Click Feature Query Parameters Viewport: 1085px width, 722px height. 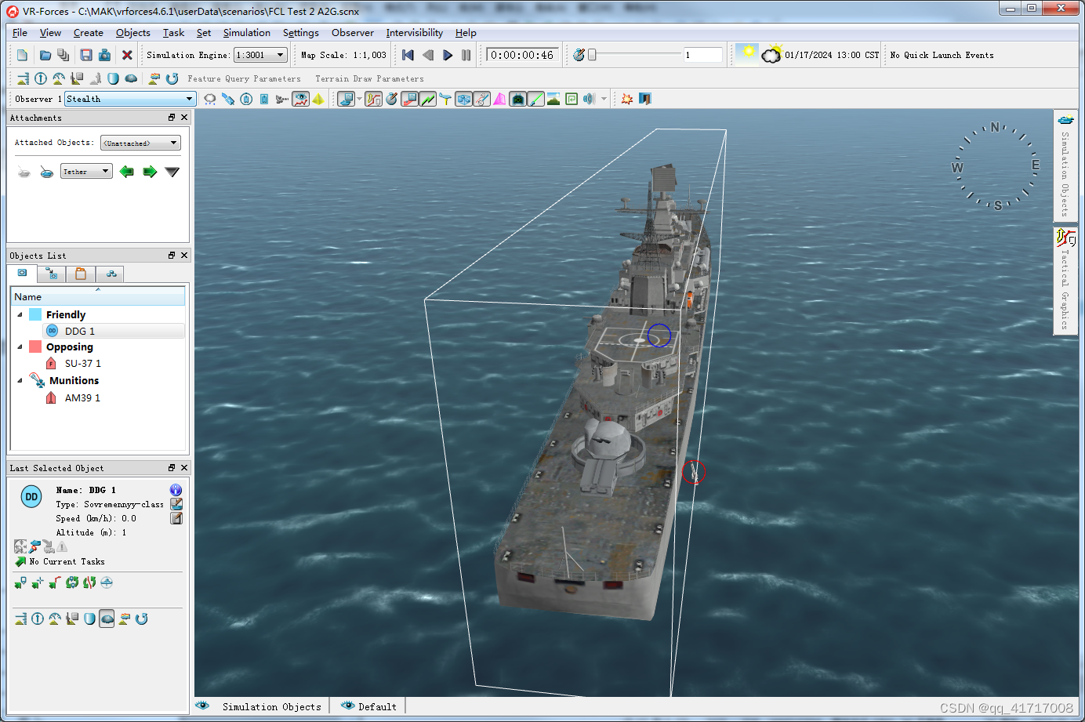(244, 78)
